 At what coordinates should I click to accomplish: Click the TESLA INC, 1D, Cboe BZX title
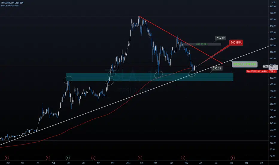[12, 3]
